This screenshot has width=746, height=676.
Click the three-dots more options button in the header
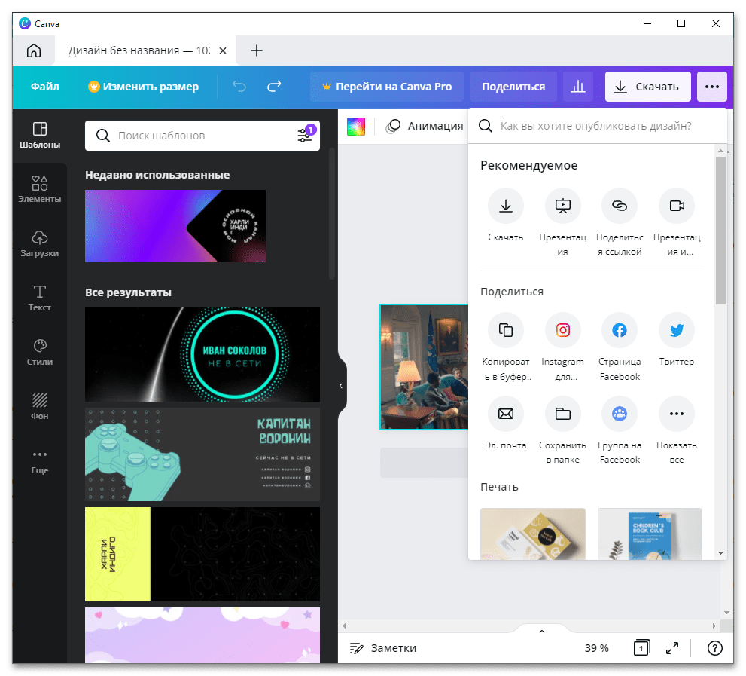click(x=711, y=87)
